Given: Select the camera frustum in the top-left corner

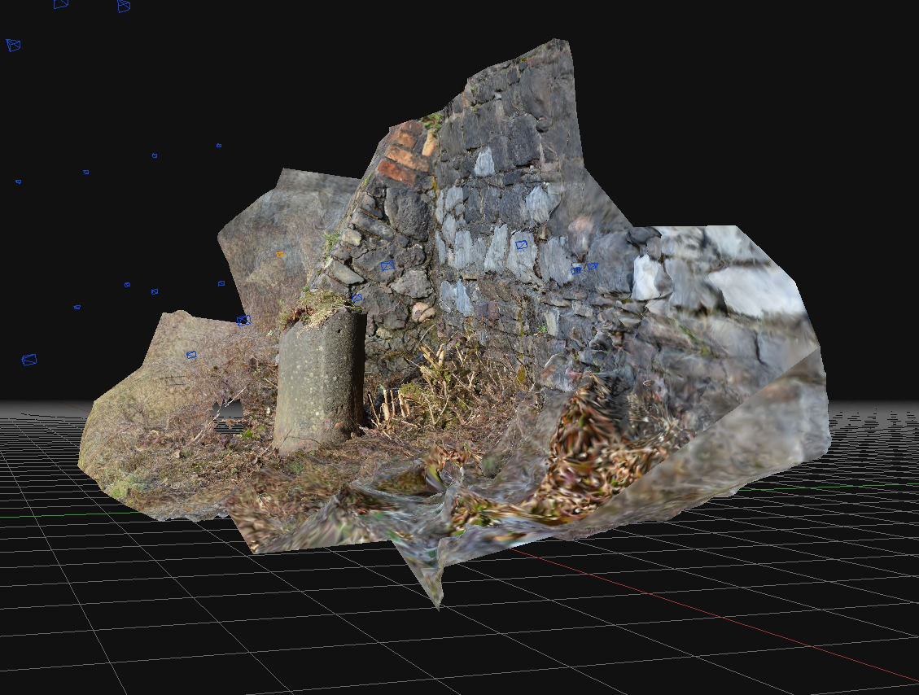Looking at the screenshot, I should [x=13, y=45].
